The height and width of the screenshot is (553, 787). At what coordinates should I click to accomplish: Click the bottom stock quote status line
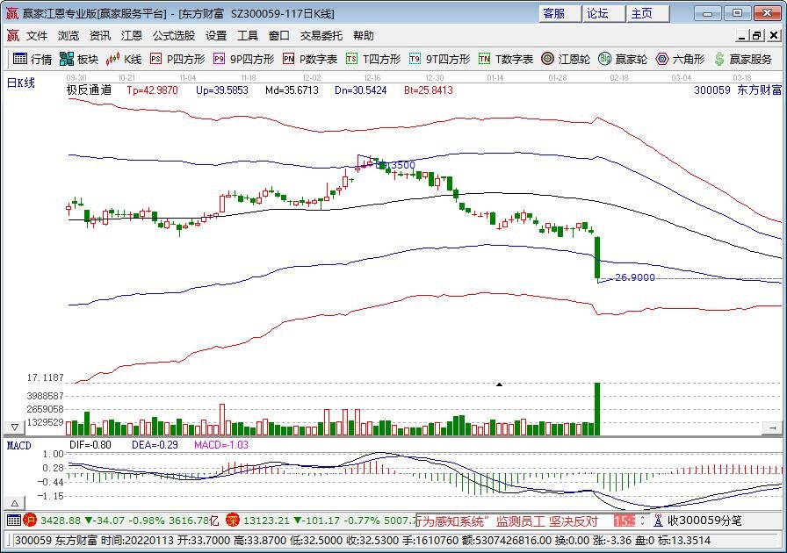[363, 541]
